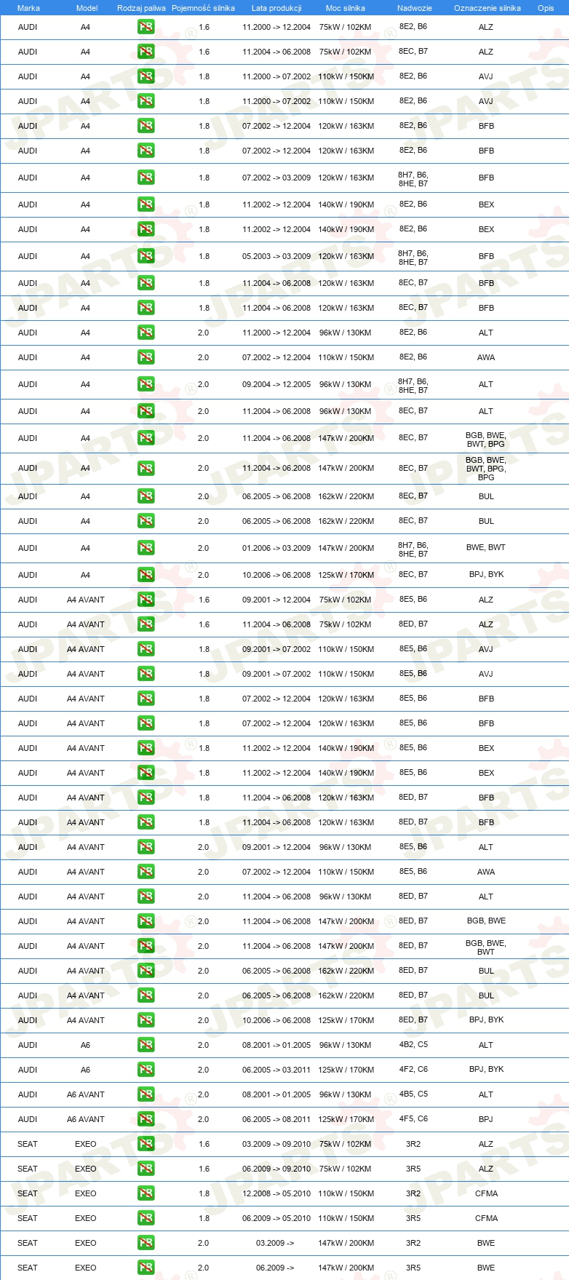Click the Oznaczenie silnika column header

click(488, 8)
